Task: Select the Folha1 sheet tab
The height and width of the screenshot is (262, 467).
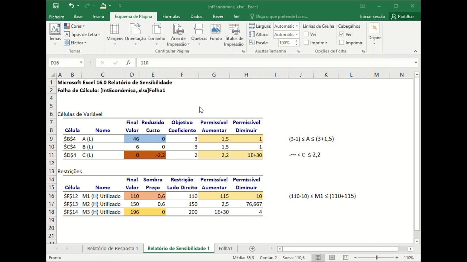Action: coord(225,249)
